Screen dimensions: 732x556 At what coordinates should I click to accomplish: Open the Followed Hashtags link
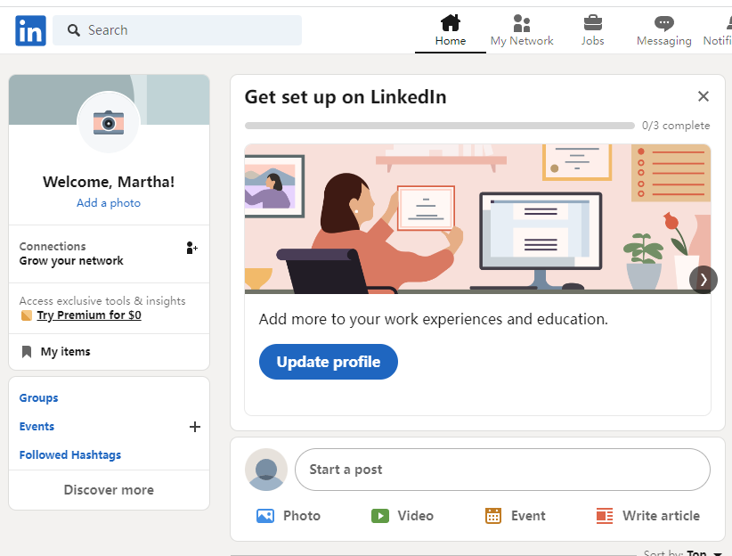[70, 455]
